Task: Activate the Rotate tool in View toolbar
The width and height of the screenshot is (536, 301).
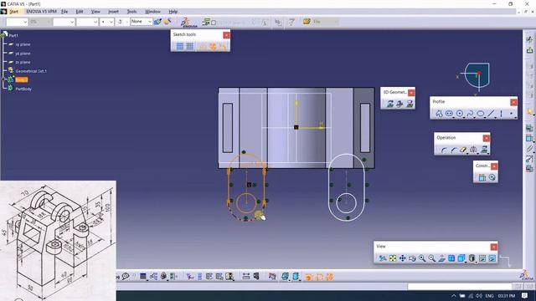Action: click(x=412, y=258)
